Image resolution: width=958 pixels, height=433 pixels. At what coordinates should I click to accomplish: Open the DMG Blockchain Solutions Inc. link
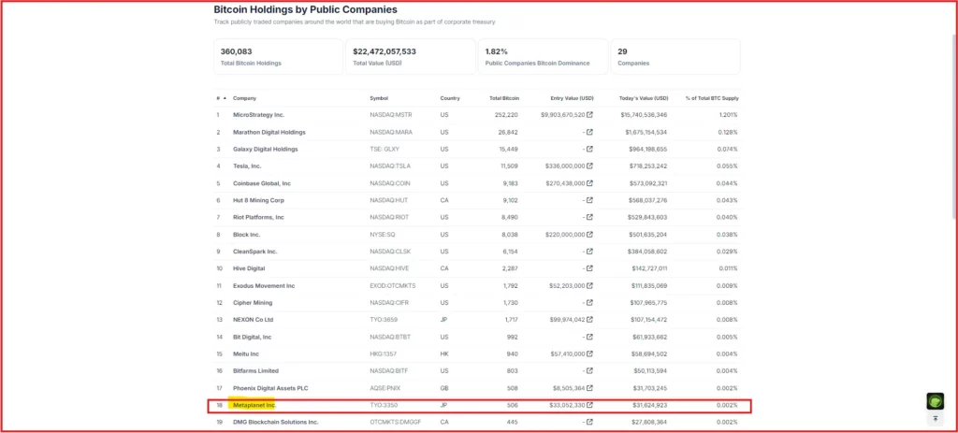(x=276, y=422)
